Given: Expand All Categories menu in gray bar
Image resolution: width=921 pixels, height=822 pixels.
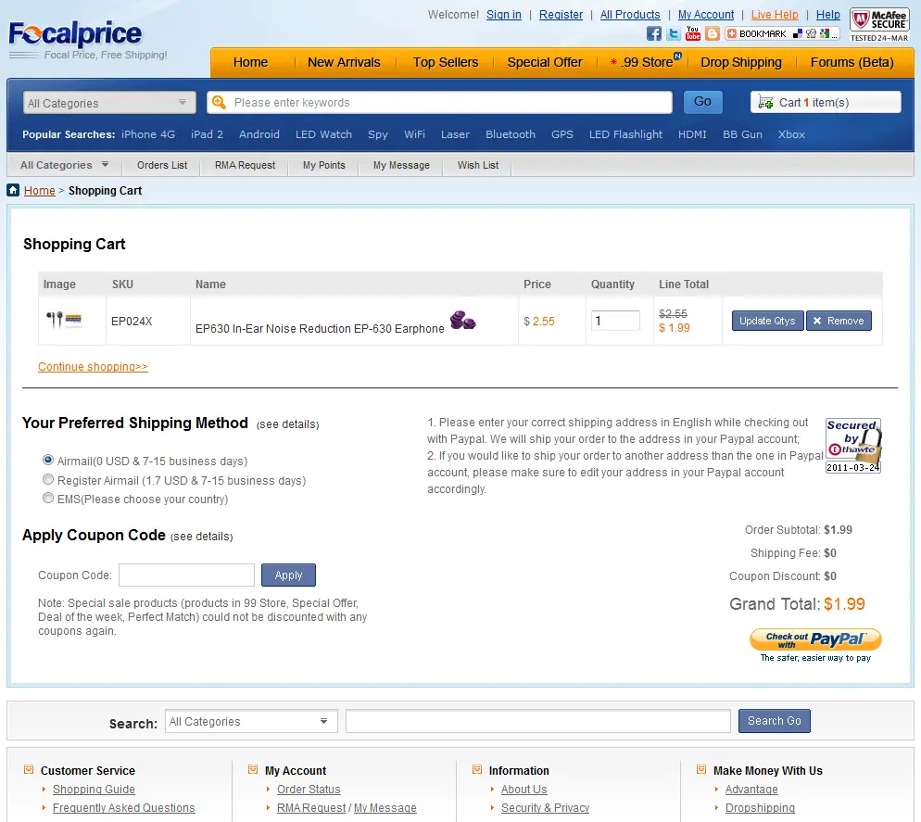Looking at the screenshot, I should click(x=64, y=165).
